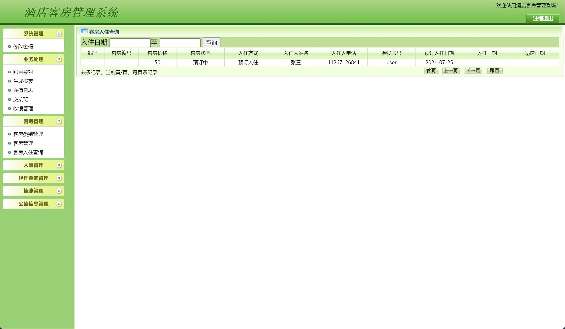
Task: Click the 查询 search button
Action: pos(211,42)
